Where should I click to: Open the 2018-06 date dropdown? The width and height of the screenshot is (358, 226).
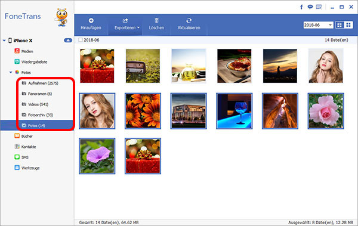click(x=318, y=25)
